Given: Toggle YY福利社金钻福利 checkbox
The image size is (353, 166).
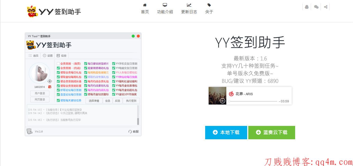Looking at the screenshot, I should [x=114, y=81].
